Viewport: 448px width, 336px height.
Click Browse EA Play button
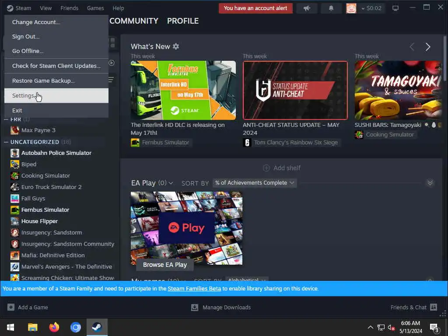click(165, 265)
